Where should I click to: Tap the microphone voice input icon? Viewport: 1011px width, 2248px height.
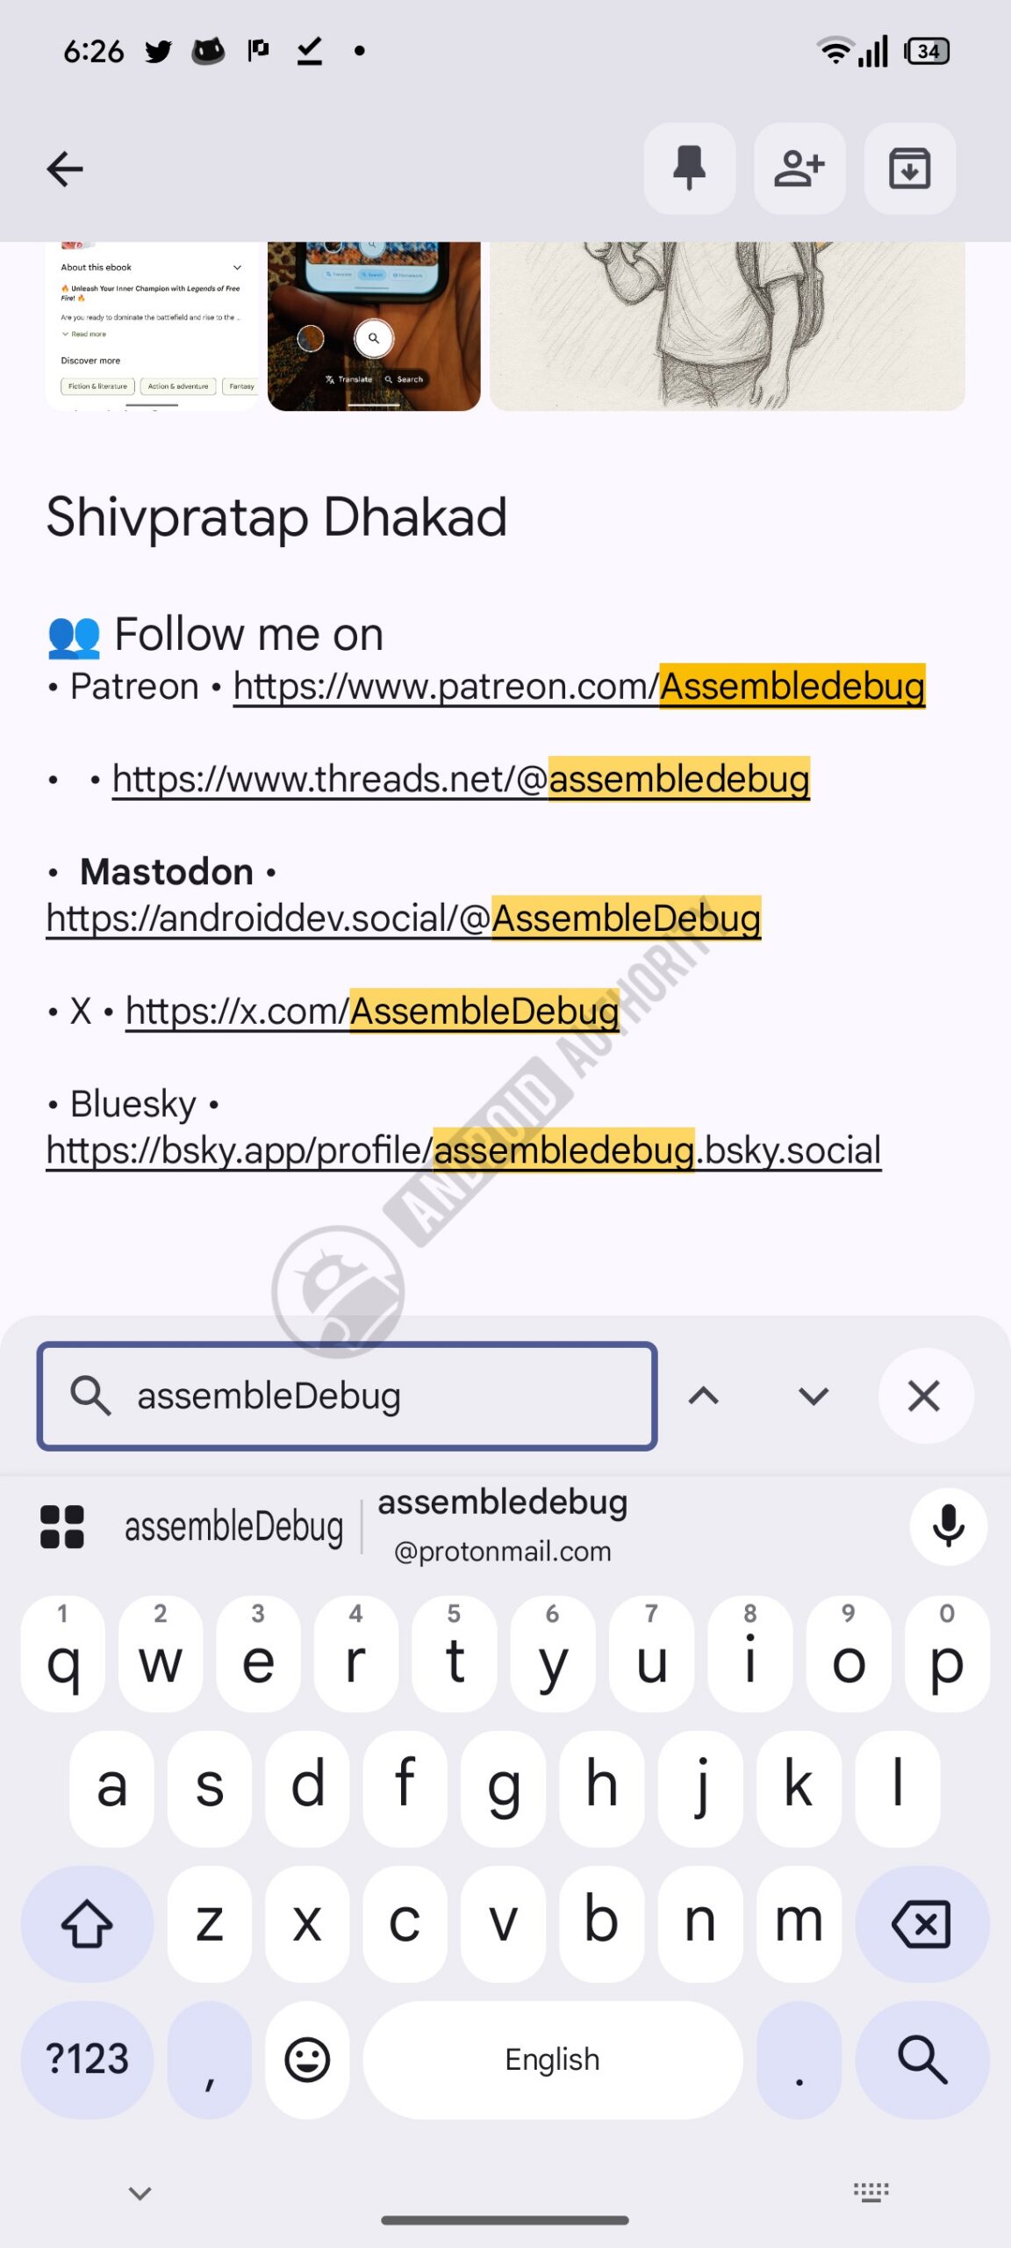948,1526
